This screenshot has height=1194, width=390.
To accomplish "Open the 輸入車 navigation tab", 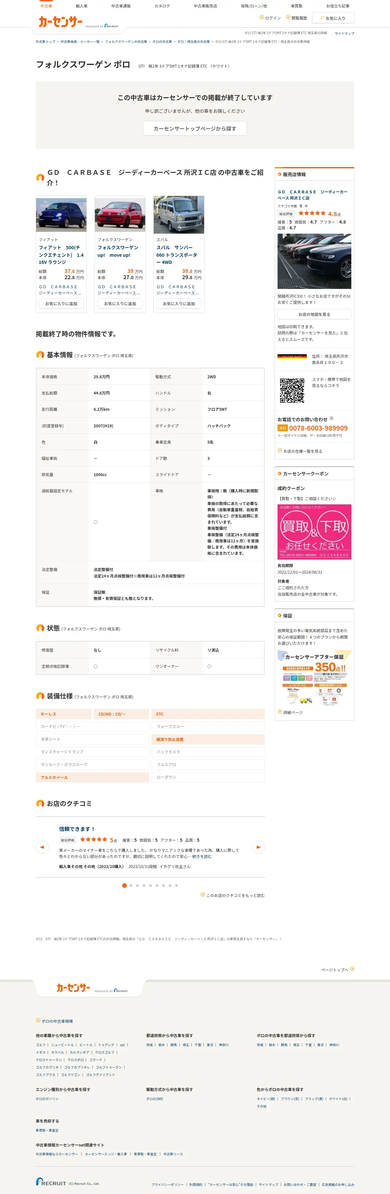I will coord(82,6).
